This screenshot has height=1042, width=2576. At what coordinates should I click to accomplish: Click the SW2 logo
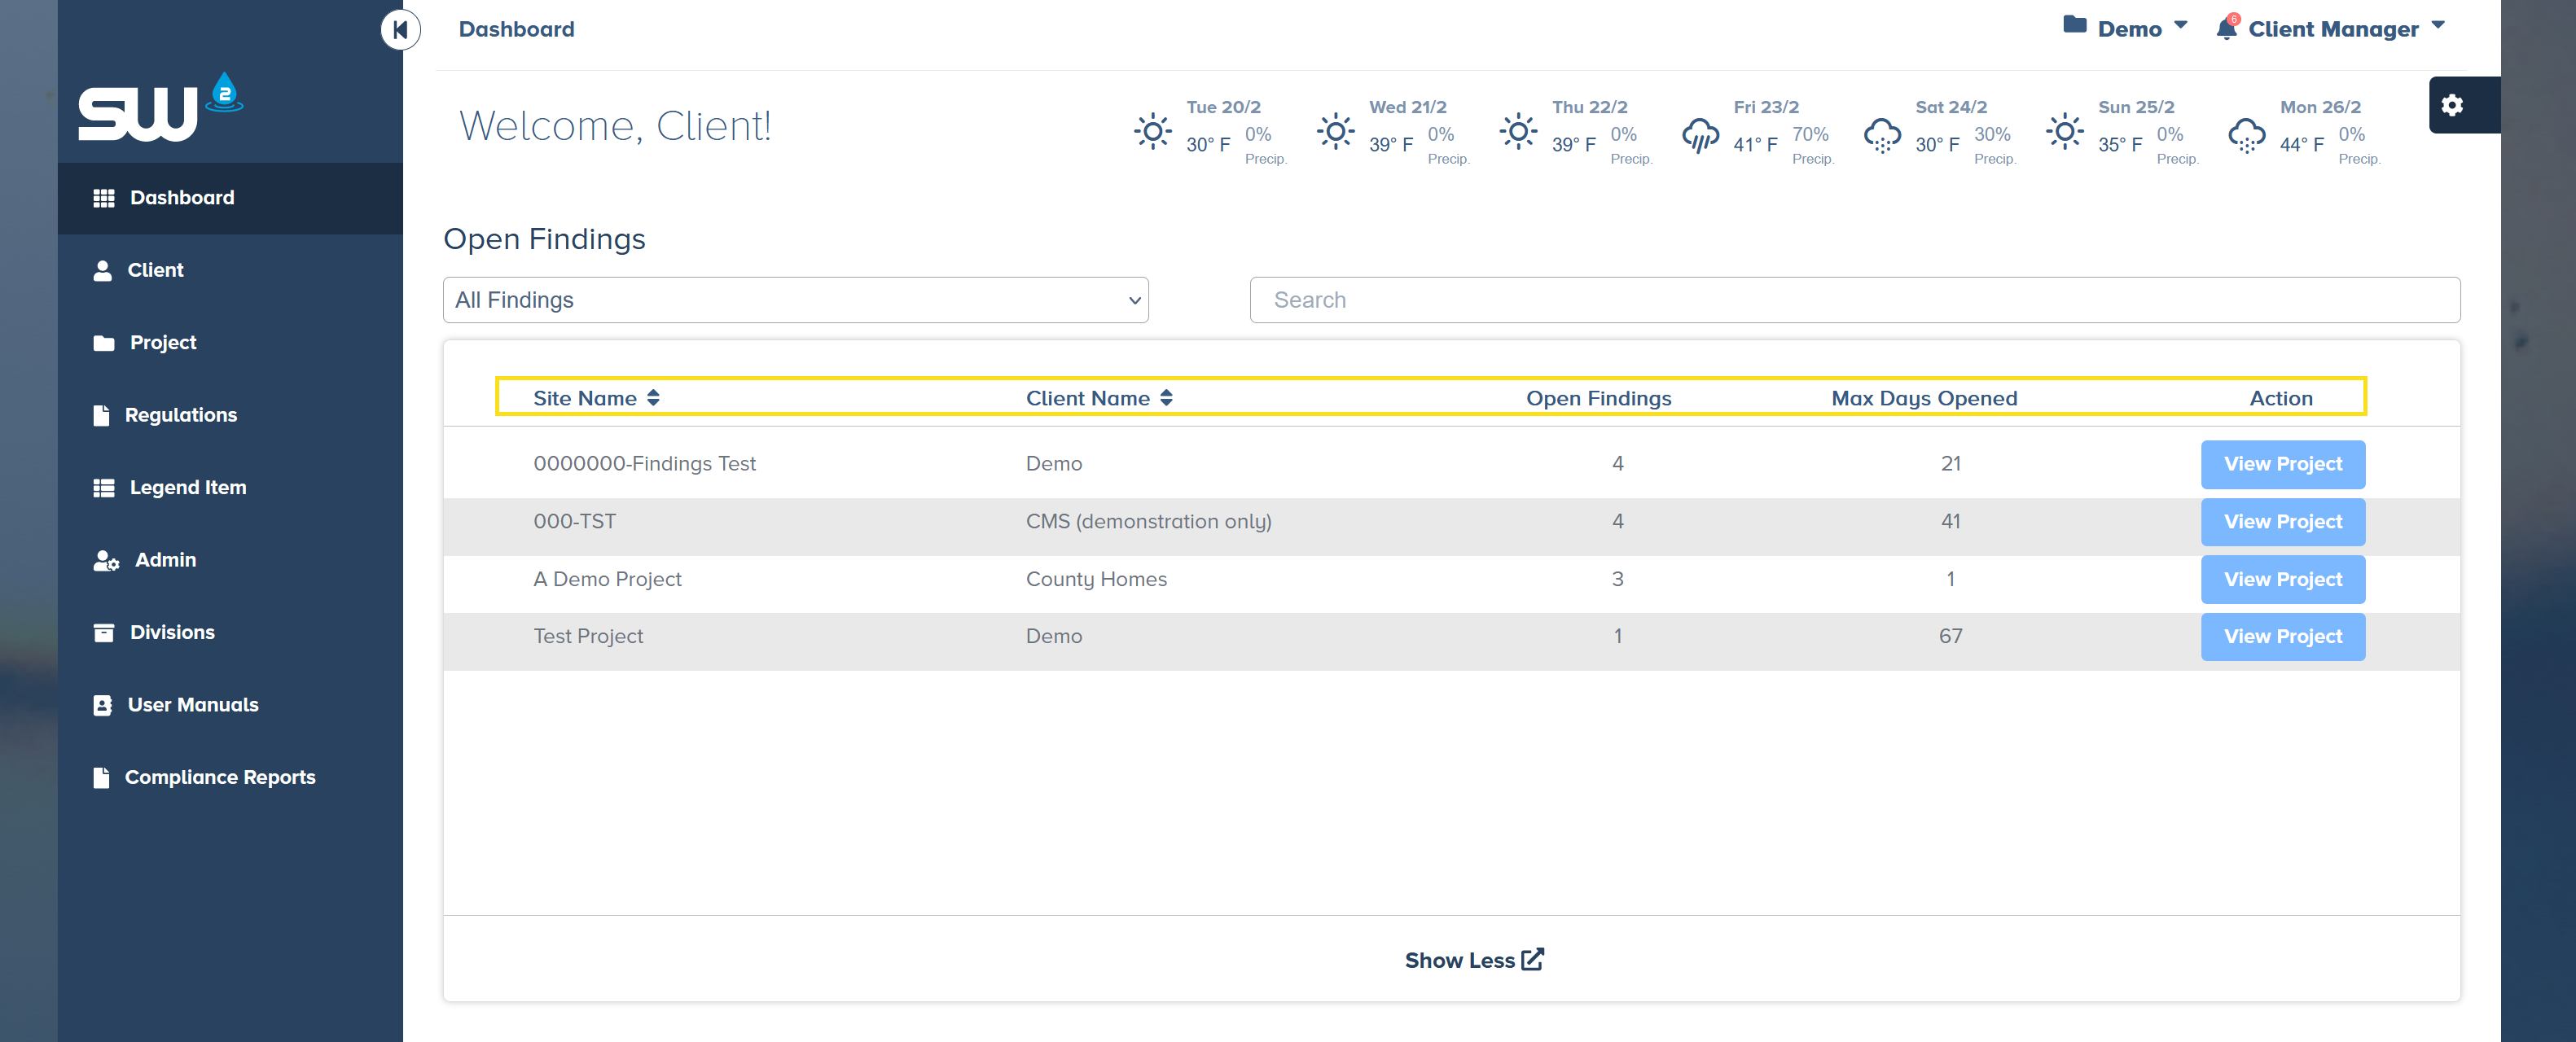point(160,107)
